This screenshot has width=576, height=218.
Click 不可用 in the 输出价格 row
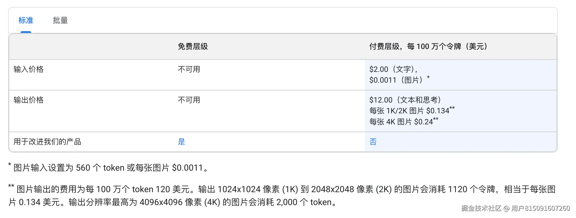pos(189,100)
